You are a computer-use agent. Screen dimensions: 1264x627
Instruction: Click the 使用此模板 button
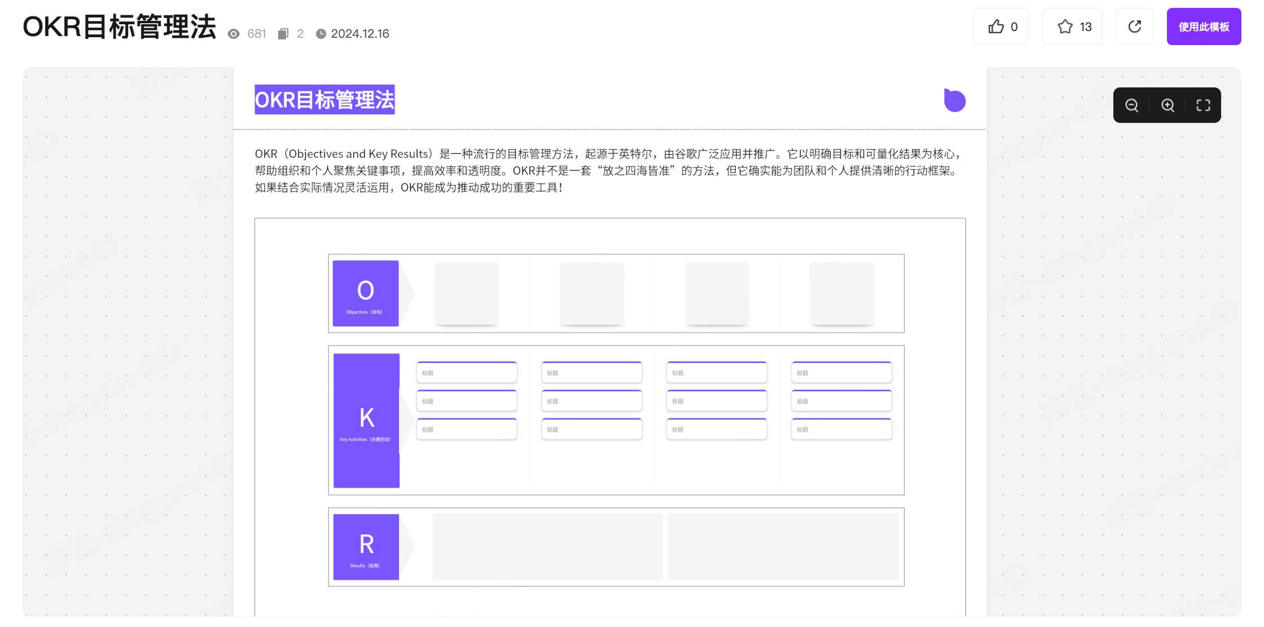coord(1204,27)
